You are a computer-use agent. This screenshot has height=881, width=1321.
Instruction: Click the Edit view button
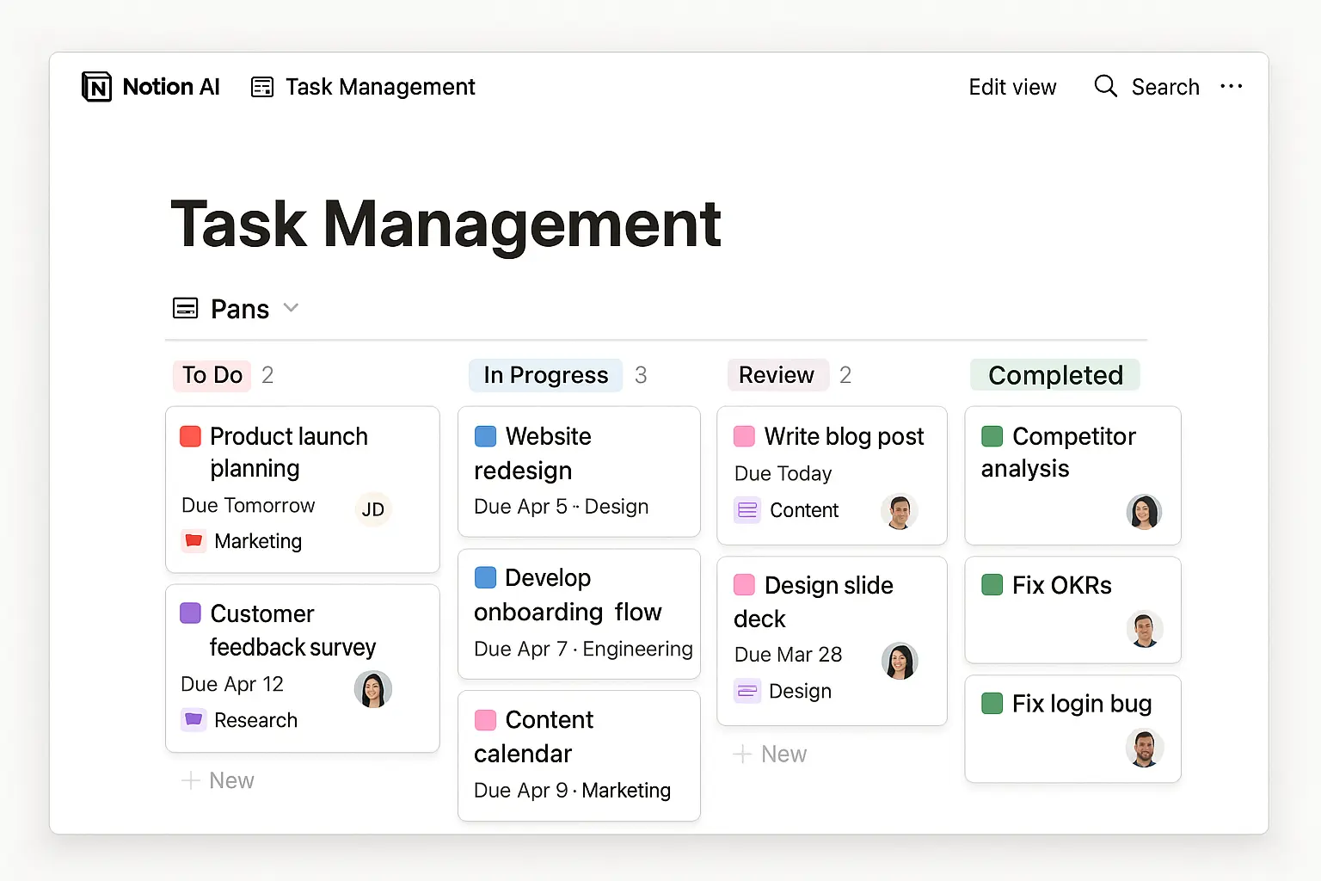click(x=1012, y=87)
